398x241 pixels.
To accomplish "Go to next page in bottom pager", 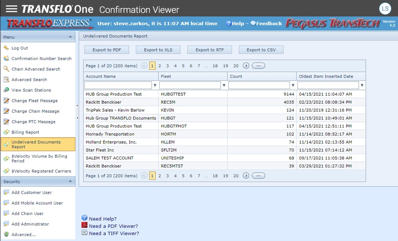I will (246, 175).
